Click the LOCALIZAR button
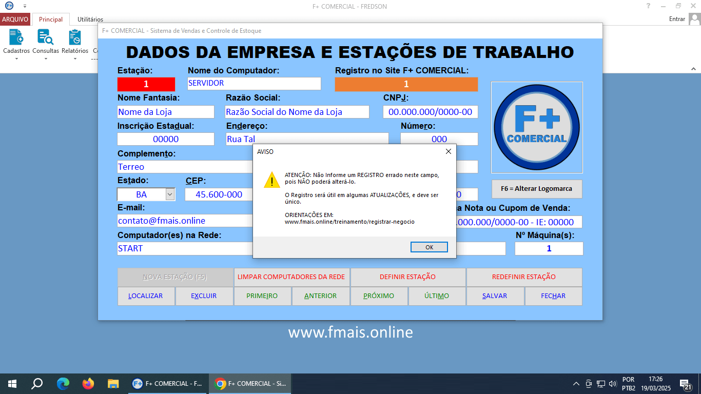701x394 pixels. (146, 296)
